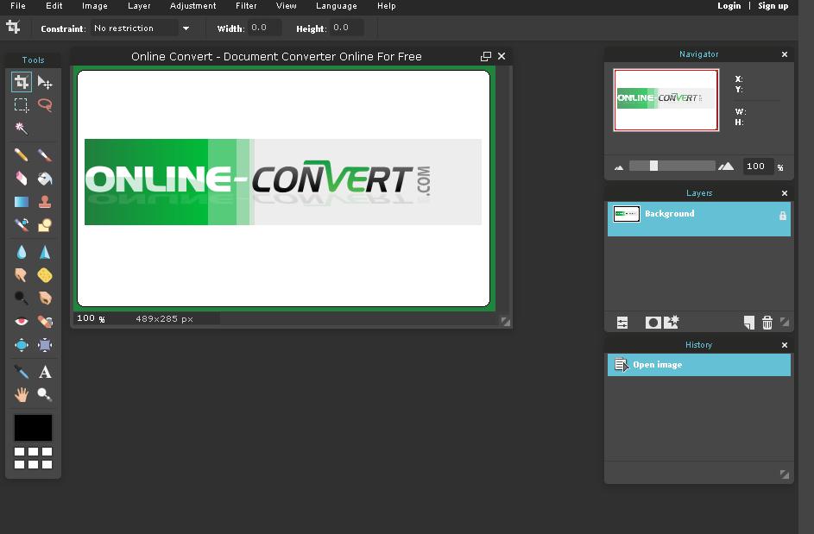Select the Burn tool
The image size is (814, 534).
pyautogui.click(x=45, y=298)
